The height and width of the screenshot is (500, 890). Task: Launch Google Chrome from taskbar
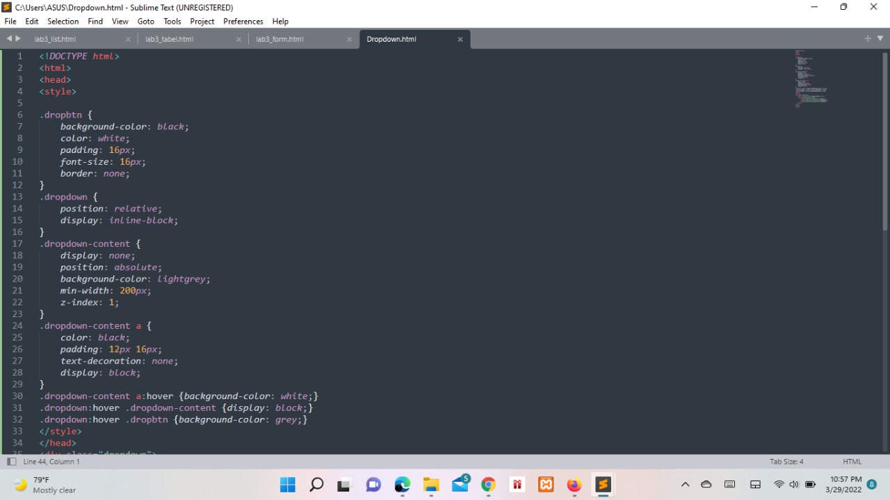488,485
